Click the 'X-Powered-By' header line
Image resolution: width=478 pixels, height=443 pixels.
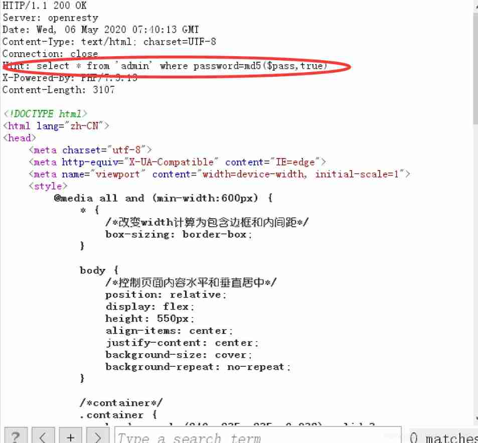70,78
